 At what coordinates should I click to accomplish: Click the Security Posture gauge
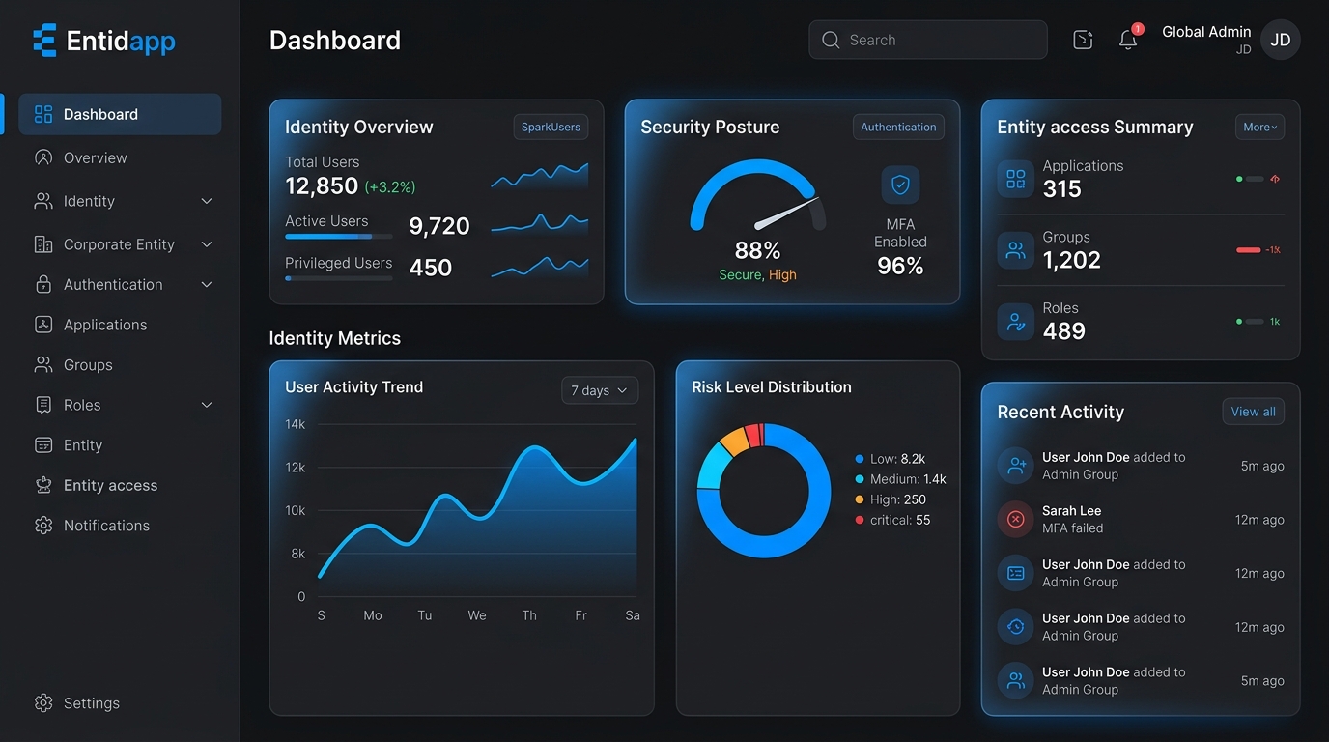point(758,195)
